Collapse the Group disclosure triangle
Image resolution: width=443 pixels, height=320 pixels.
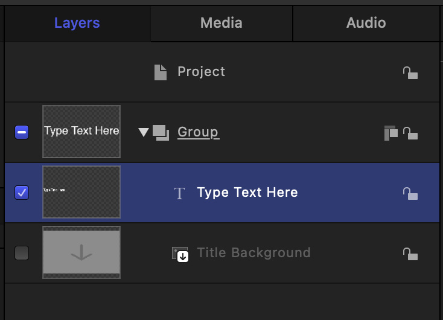[x=143, y=132]
